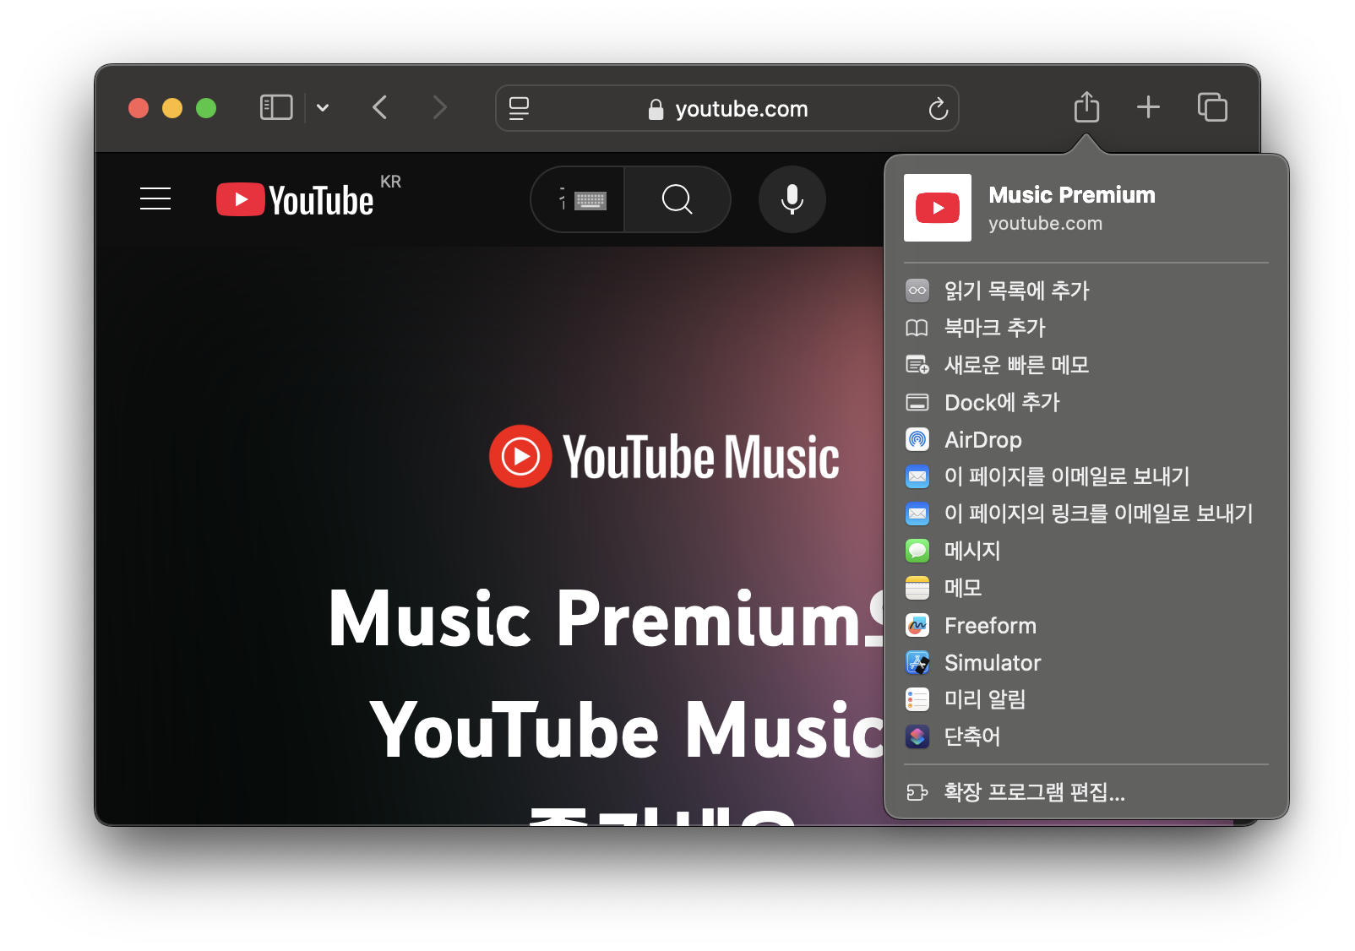Click the YouTube search magnifier button

677,199
